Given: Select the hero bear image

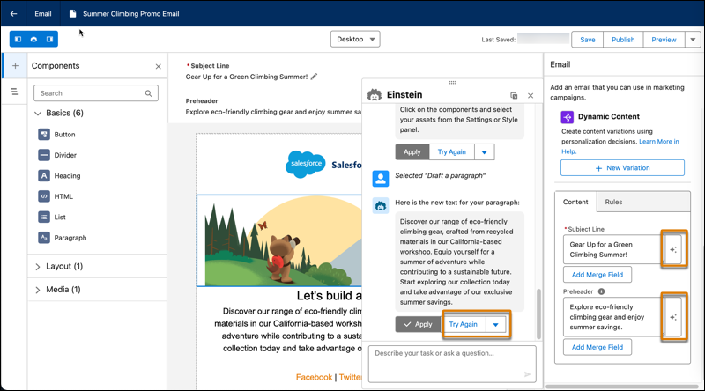Looking at the screenshot, I should (x=279, y=240).
